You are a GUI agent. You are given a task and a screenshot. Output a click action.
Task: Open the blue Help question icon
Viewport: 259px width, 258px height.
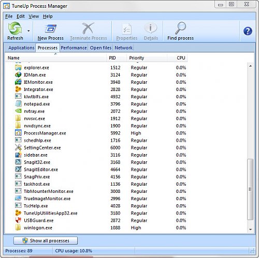pos(248,31)
